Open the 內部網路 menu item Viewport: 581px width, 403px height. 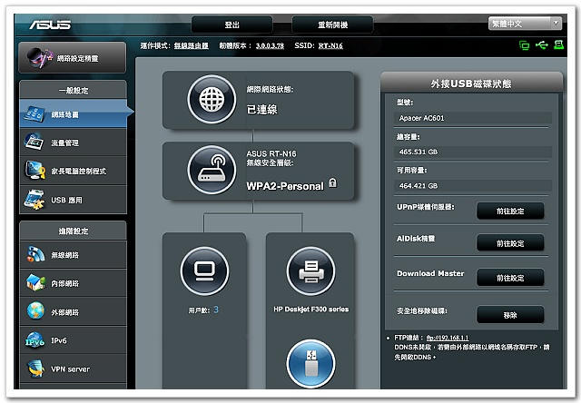(74, 283)
